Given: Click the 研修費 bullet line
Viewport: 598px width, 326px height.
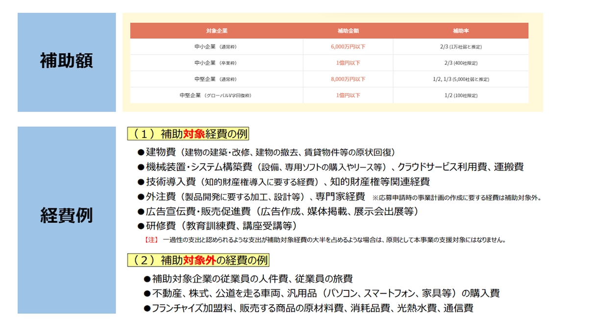Looking at the screenshot, I should (x=217, y=226).
